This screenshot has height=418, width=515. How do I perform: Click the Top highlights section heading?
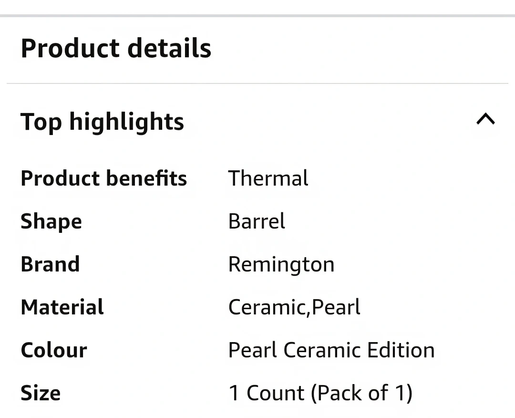[x=102, y=121]
